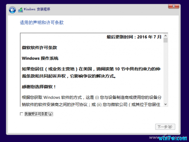Go back with the blue arrow button
Image resolution: width=189 pixels, height=142 pixels.
coord(12,10)
